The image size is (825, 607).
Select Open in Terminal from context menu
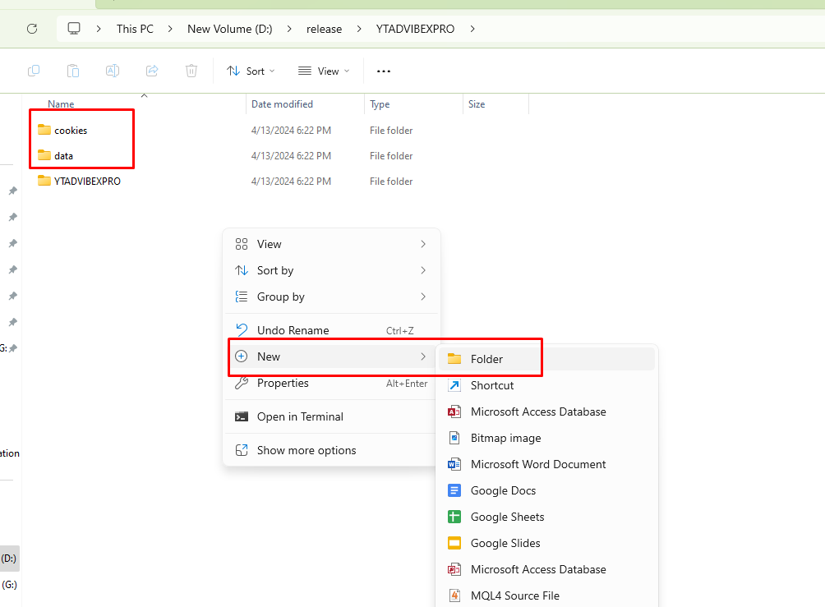pyautogui.click(x=300, y=416)
